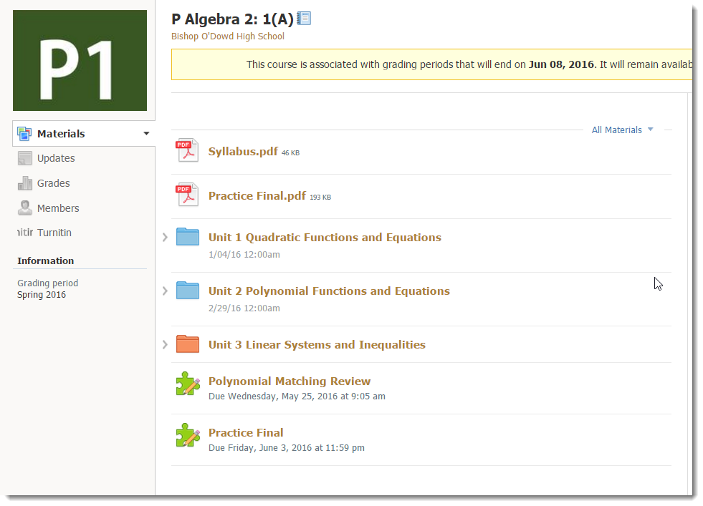The height and width of the screenshot is (506, 703).
Task: Open the Grades section
Action: [x=53, y=183]
